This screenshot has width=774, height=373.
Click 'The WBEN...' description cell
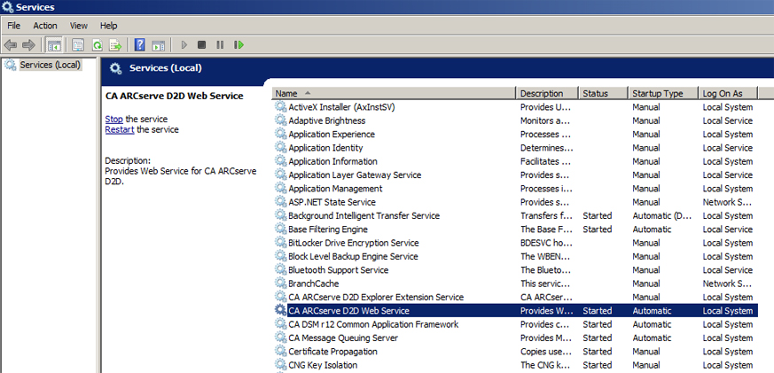coord(545,256)
